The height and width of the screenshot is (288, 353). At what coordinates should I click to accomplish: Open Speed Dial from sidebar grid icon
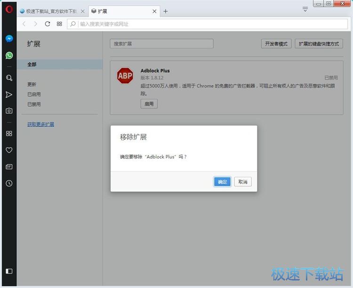click(x=9, y=134)
